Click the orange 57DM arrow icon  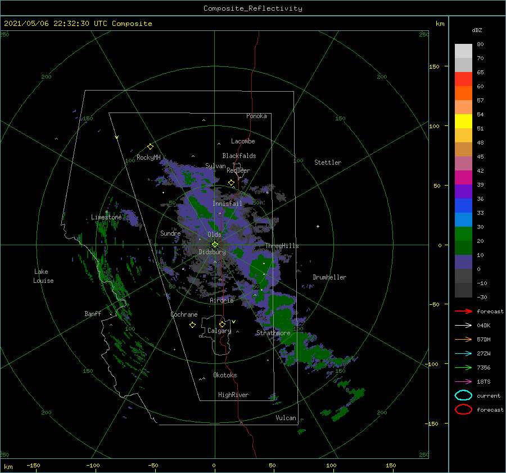(463, 339)
